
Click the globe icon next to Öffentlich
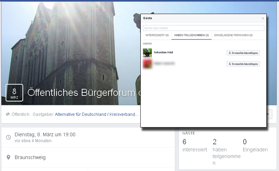[x=8, y=114]
